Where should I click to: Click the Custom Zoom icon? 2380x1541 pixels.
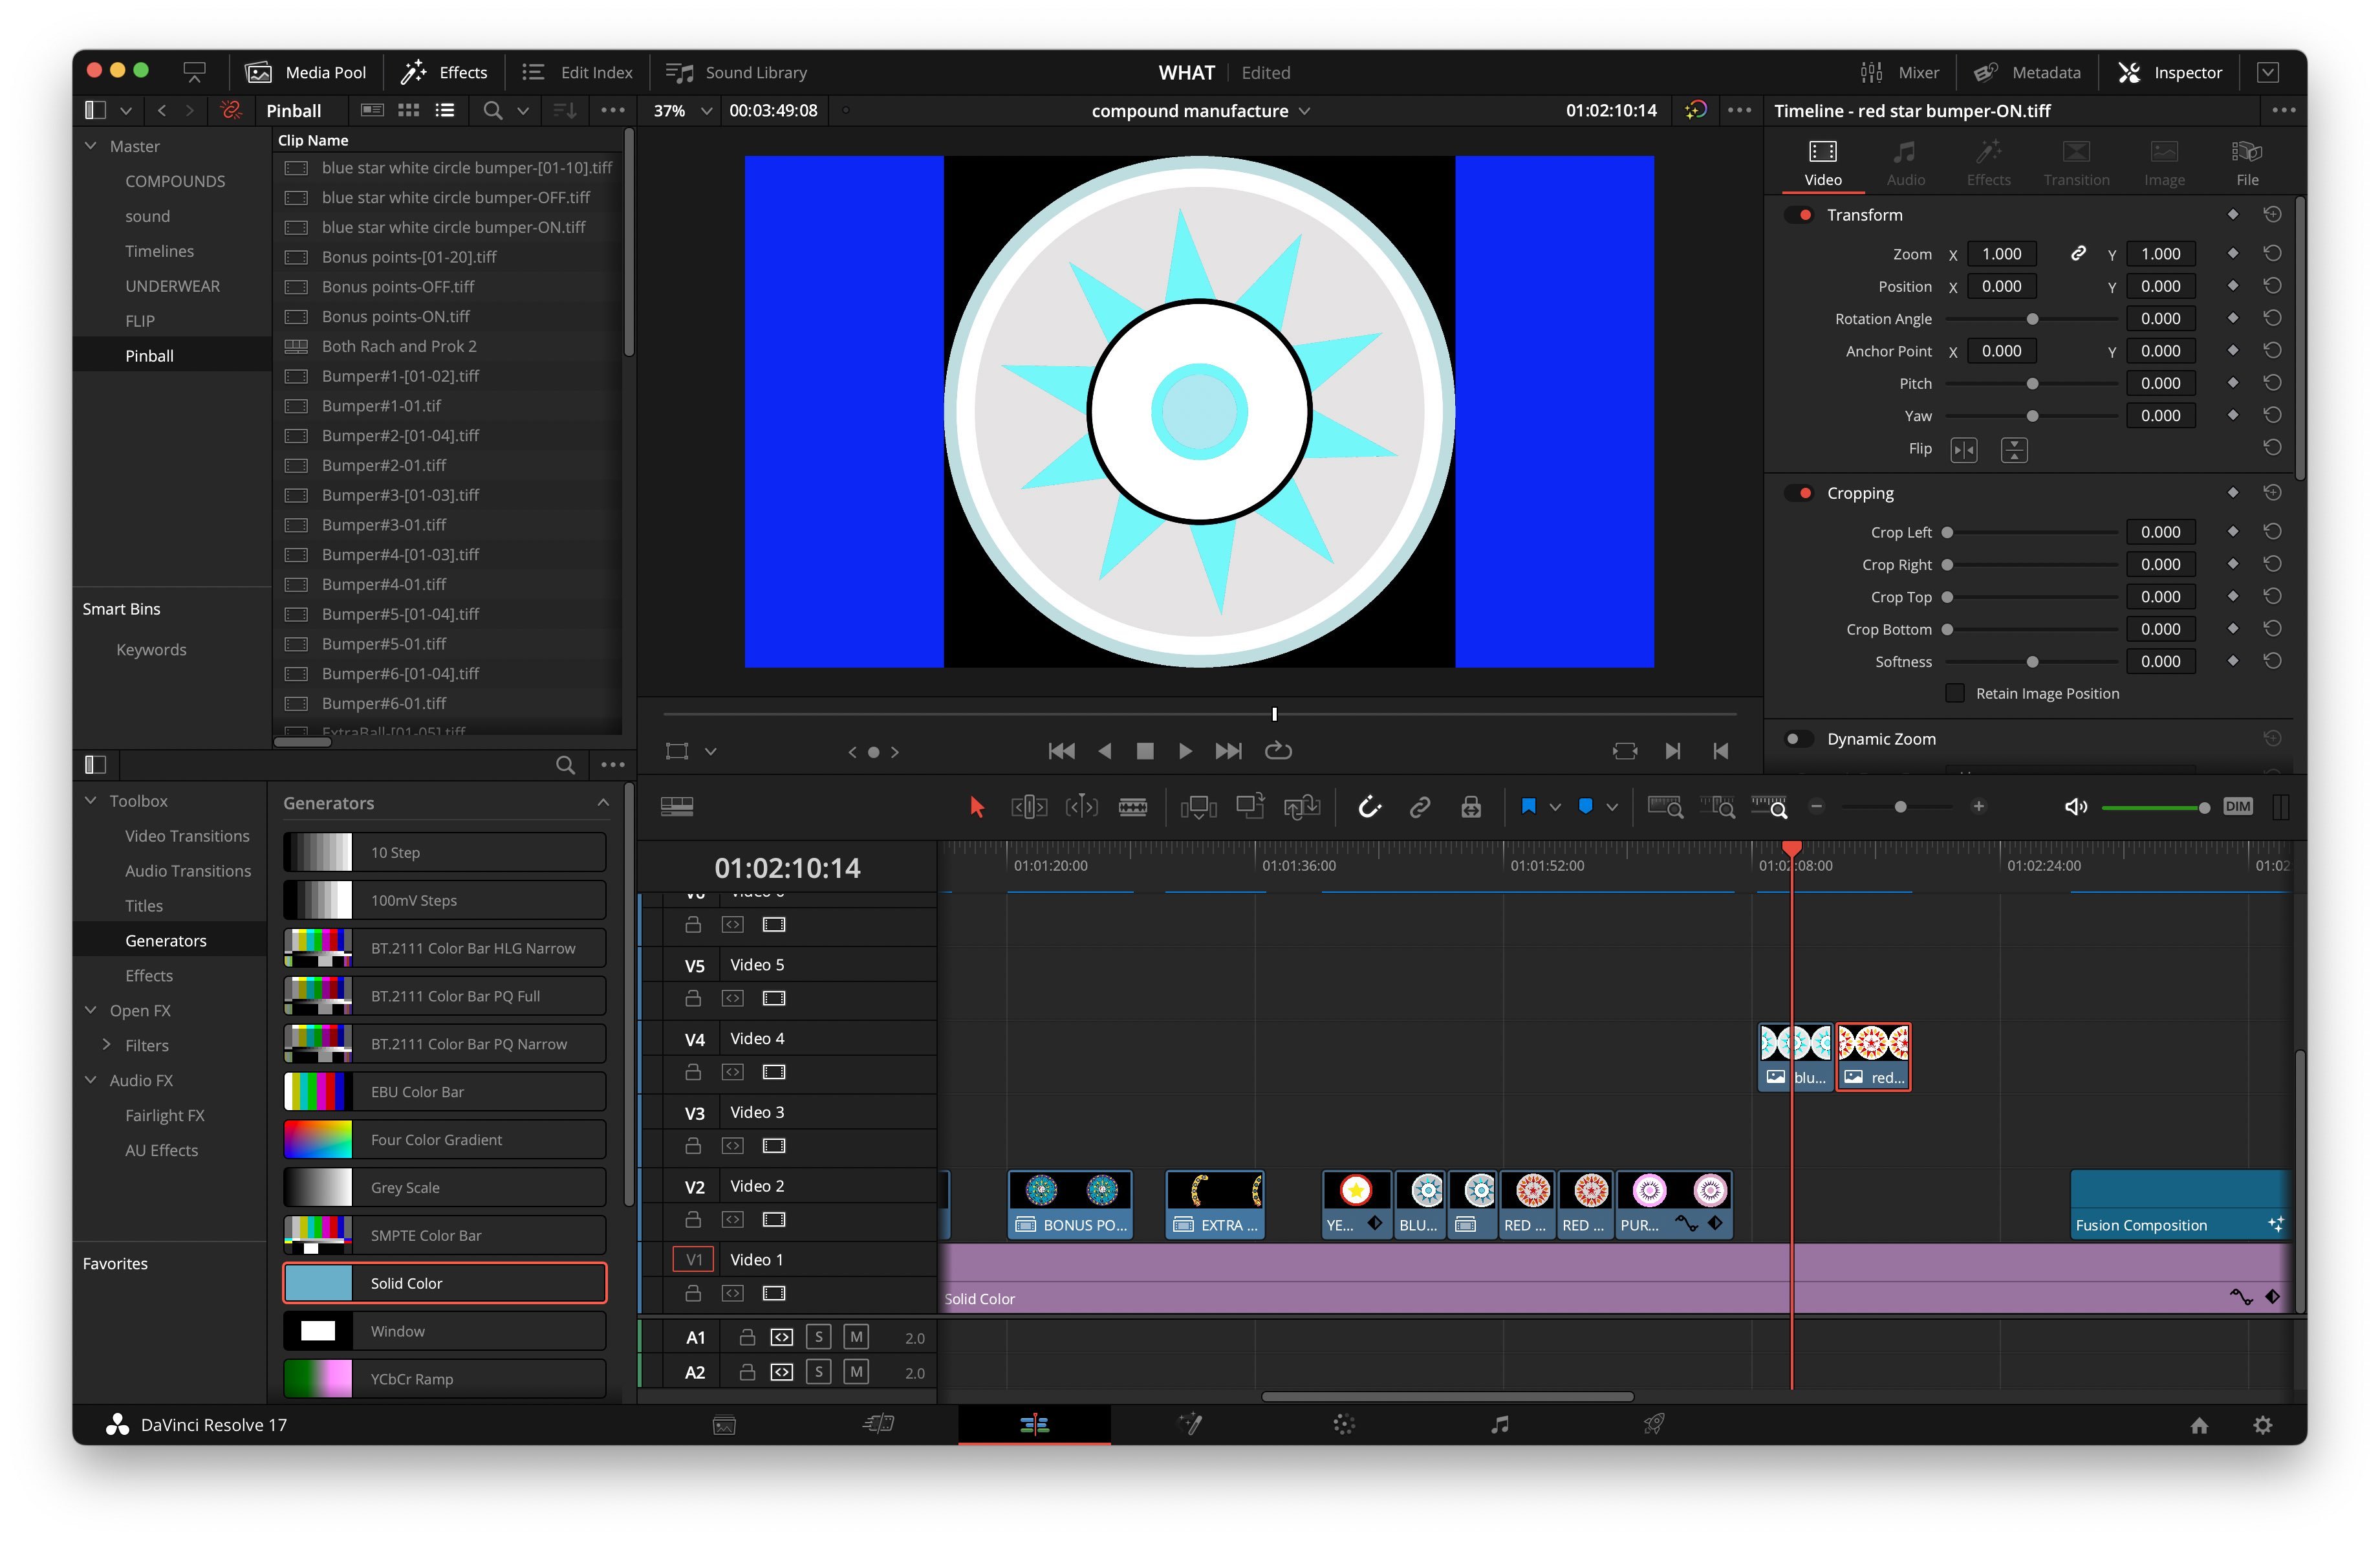click(x=1769, y=807)
